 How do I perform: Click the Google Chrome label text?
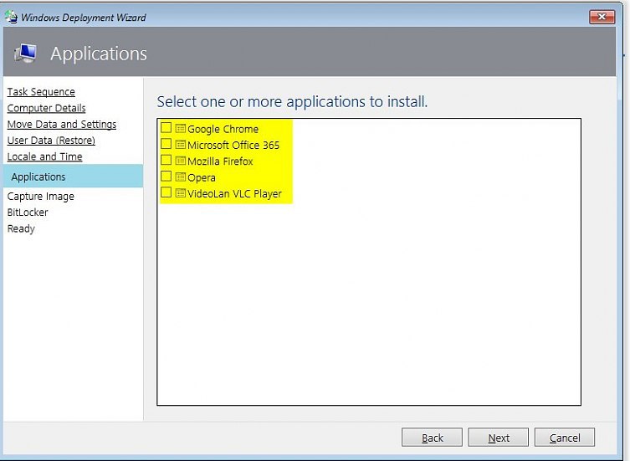pos(223,129)
